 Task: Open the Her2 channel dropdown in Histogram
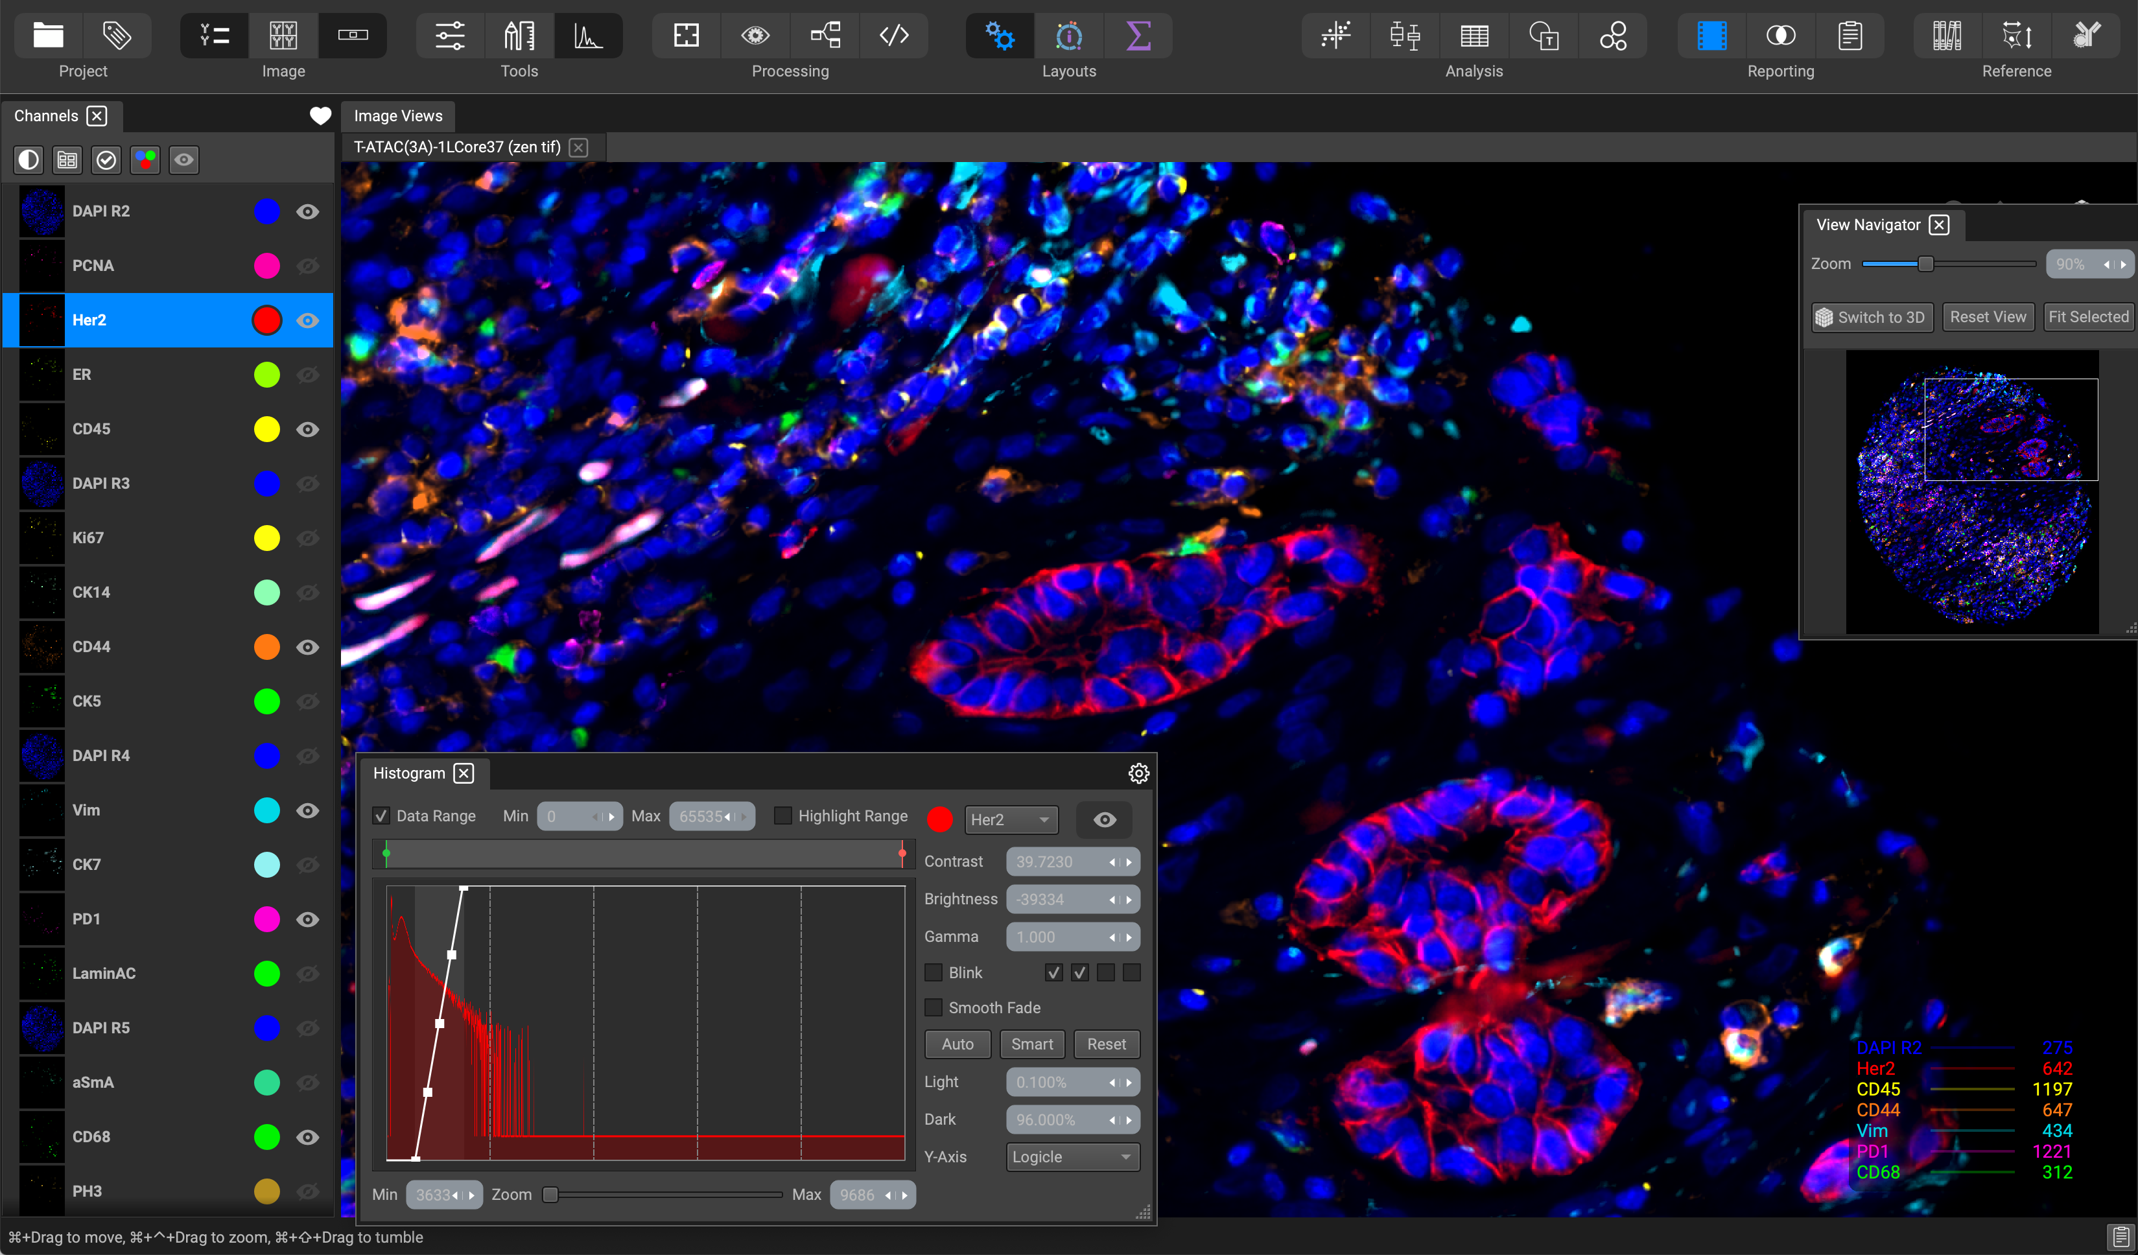point(1011,819)
